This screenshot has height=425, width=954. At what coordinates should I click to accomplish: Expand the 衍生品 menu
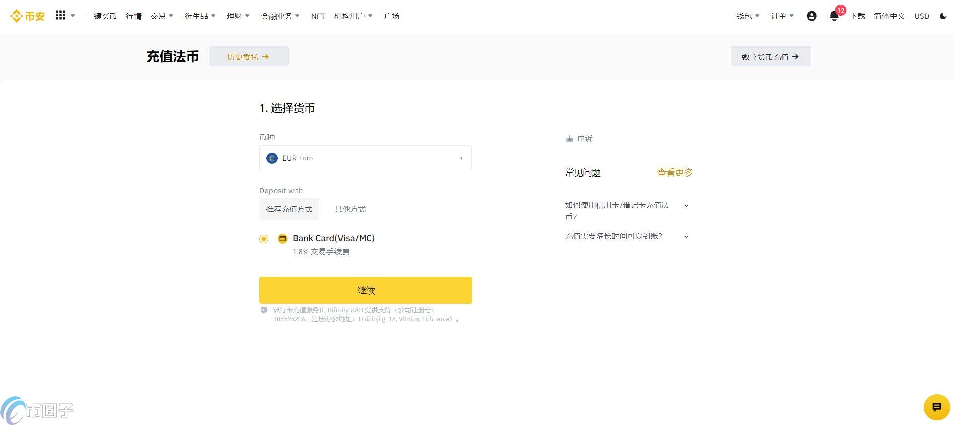(x=200, y=16)
